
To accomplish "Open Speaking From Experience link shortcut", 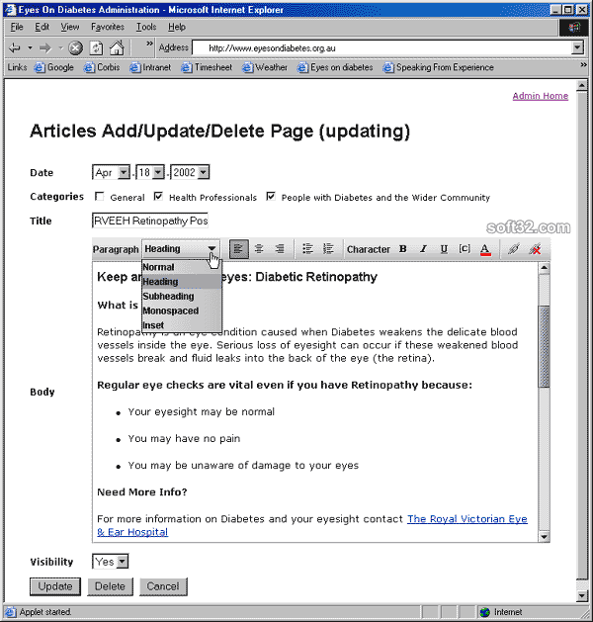I will coord(439,67).
